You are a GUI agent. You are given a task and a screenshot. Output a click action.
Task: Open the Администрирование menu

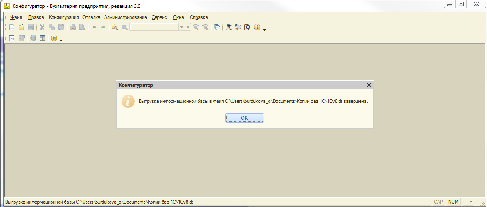tap(126, 17)
